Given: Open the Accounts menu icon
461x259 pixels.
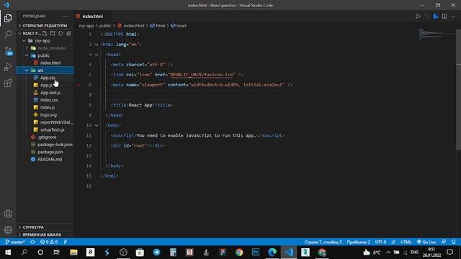Looking at the screenshot, I should (8, 214).
